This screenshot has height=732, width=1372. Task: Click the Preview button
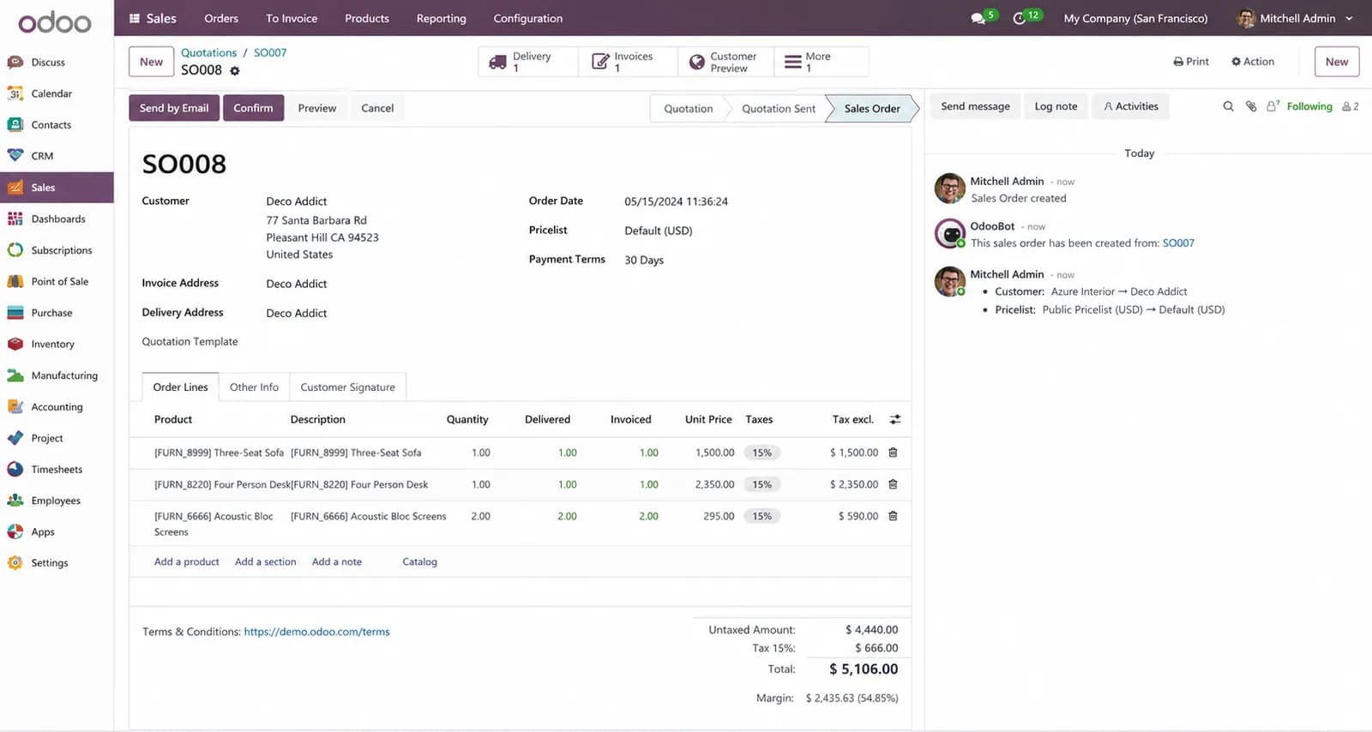(317, 108)
